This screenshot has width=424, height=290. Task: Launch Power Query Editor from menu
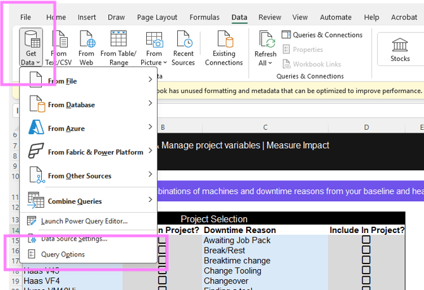pyautogui.click(x=84, y=221)
